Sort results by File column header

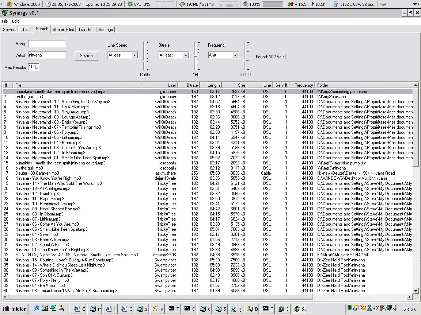click(x=77, y=85)
